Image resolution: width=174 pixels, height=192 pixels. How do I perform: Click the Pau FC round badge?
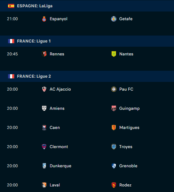114,89
